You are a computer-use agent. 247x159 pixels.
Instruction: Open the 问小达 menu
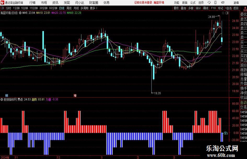tap(79, 3)
